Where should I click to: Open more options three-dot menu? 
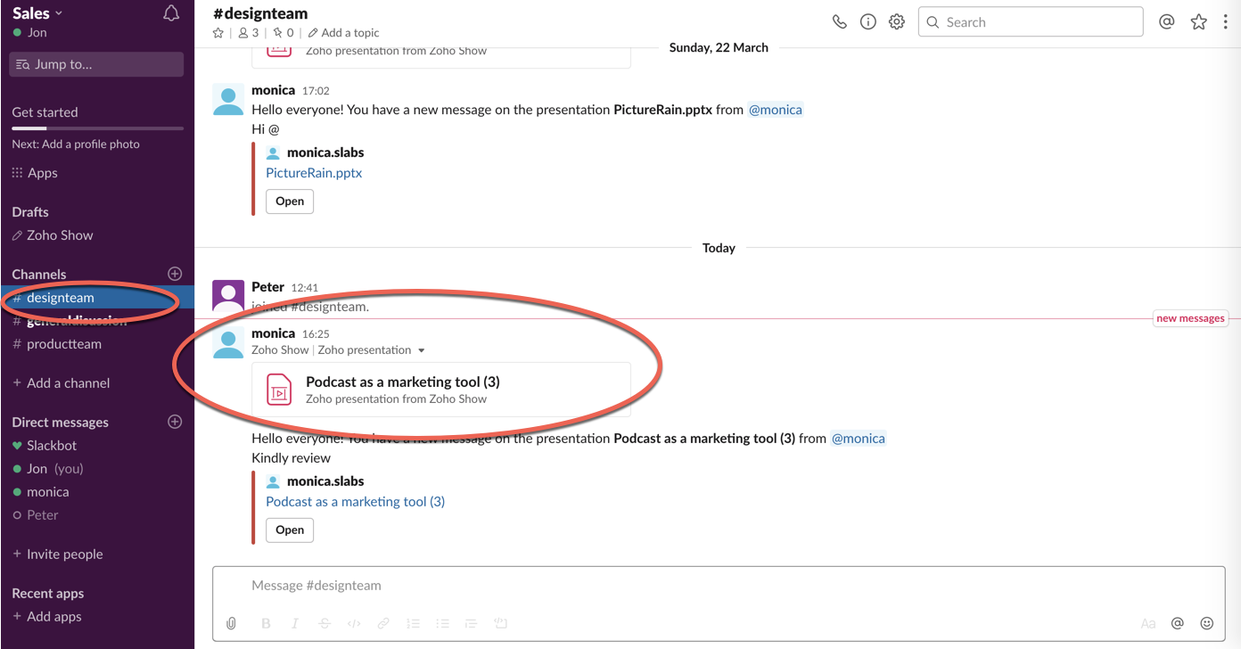(1226, 22)
